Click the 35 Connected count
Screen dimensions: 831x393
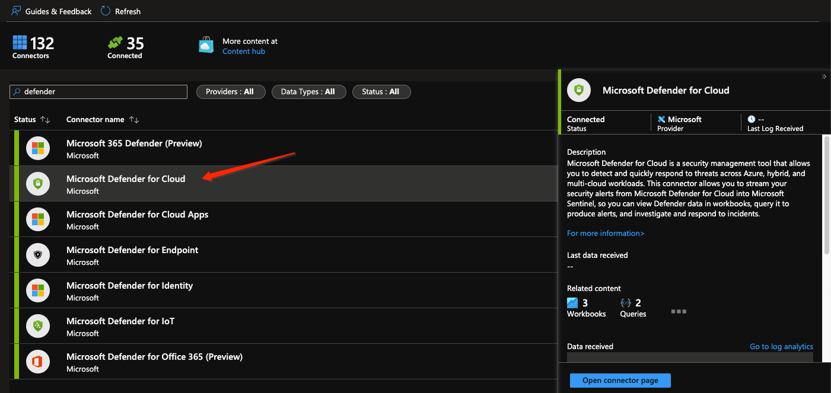135,43
